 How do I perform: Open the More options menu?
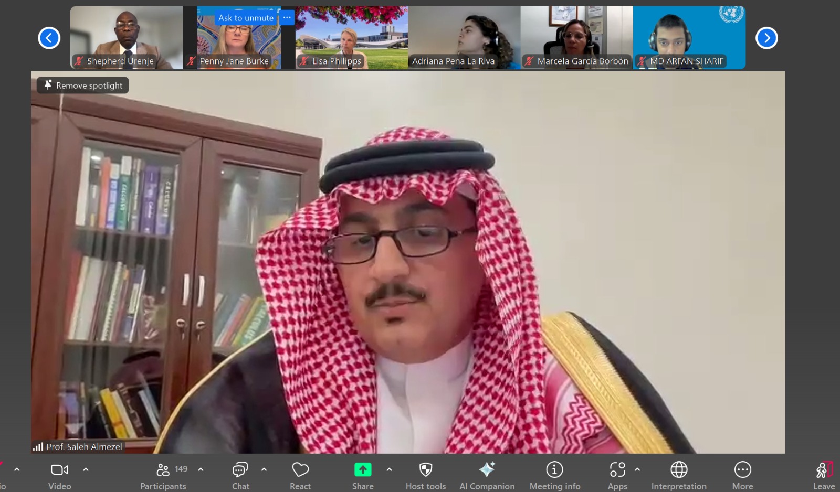[x=742, y=470]
